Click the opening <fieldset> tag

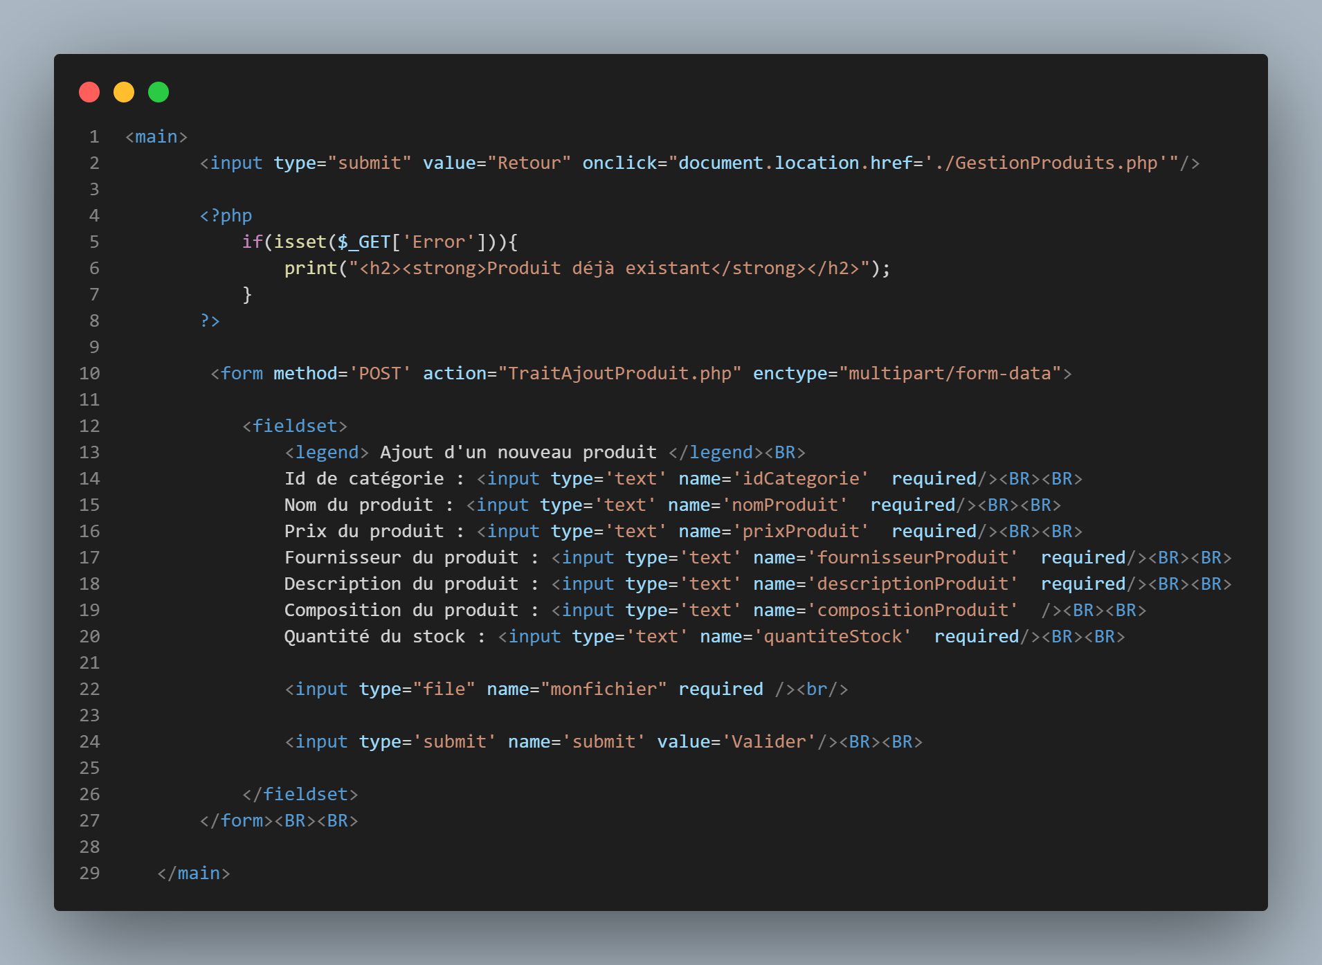[295, 426]
